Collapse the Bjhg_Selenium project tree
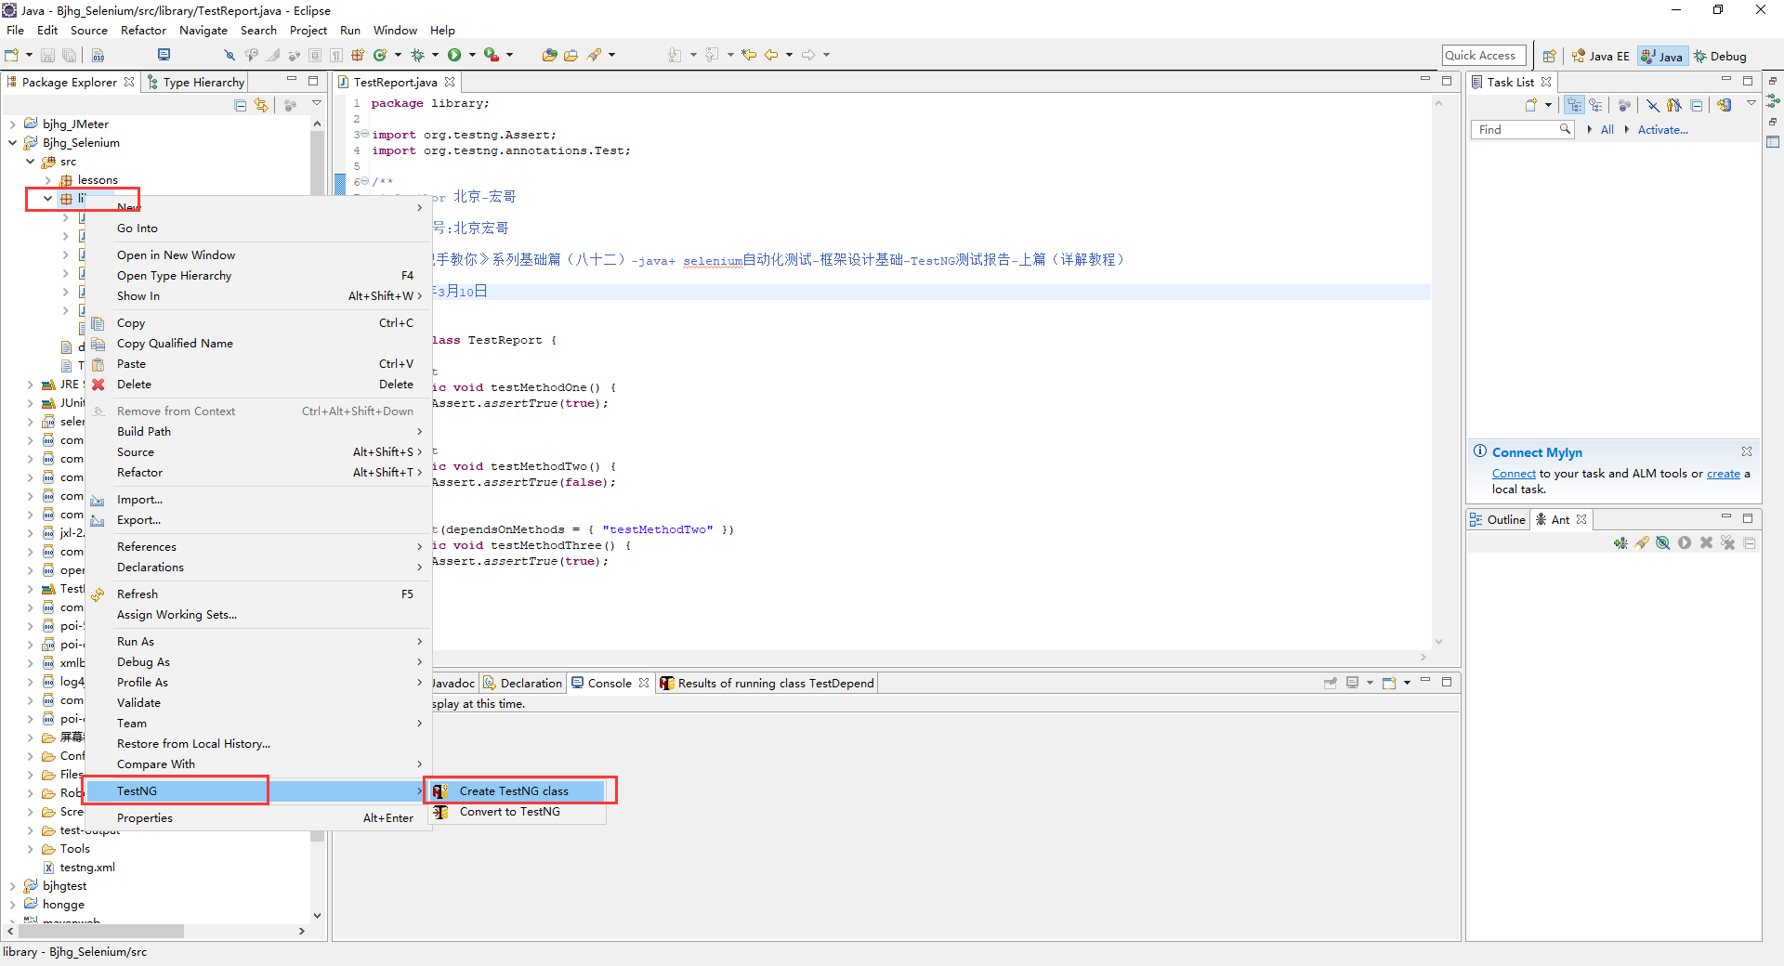This screenshot has width=1784, height=966. 12,143
